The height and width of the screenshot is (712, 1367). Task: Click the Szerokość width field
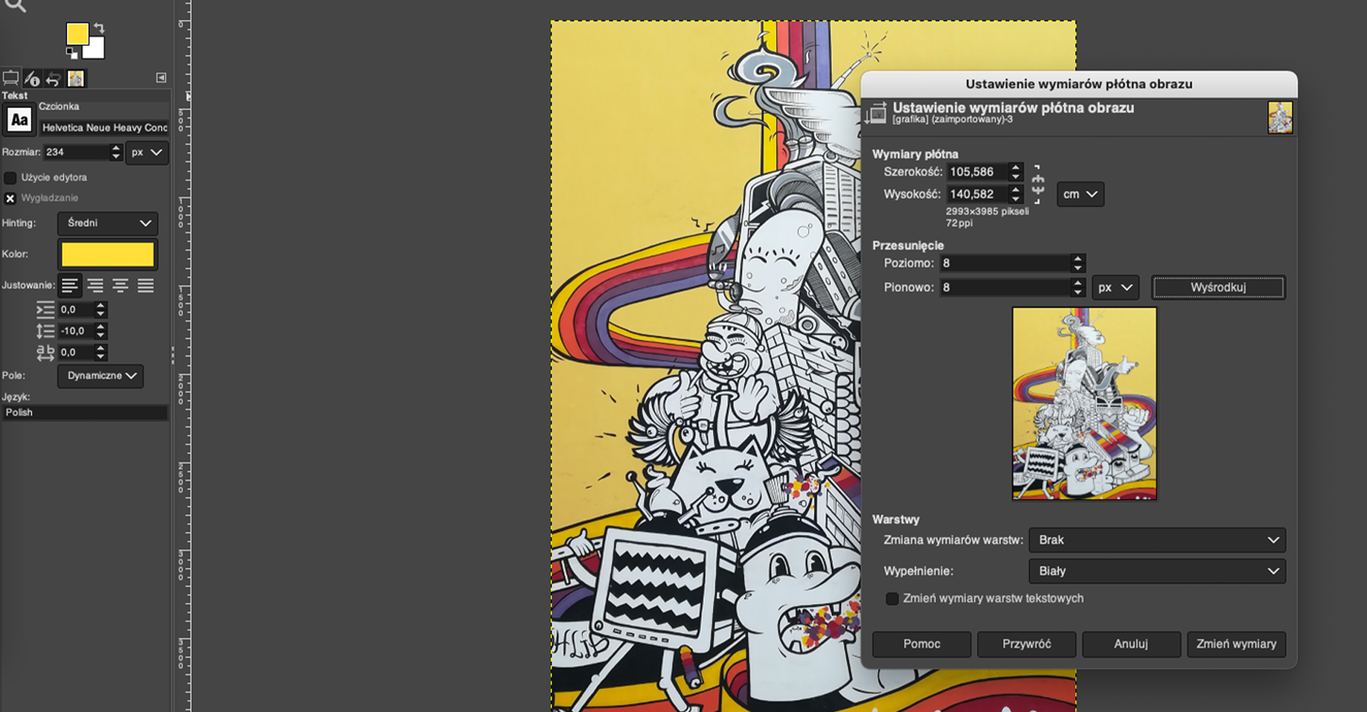pyautogui.click(x=978, y=172)
